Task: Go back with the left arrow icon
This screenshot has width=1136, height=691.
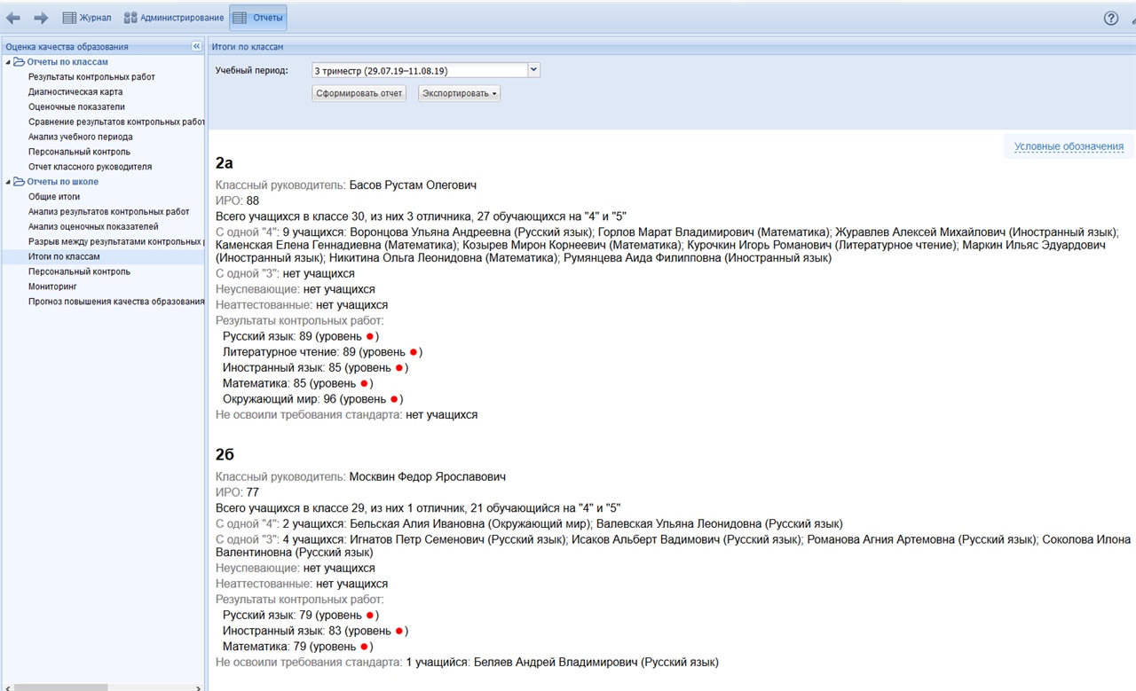Action: click(13, 18)
